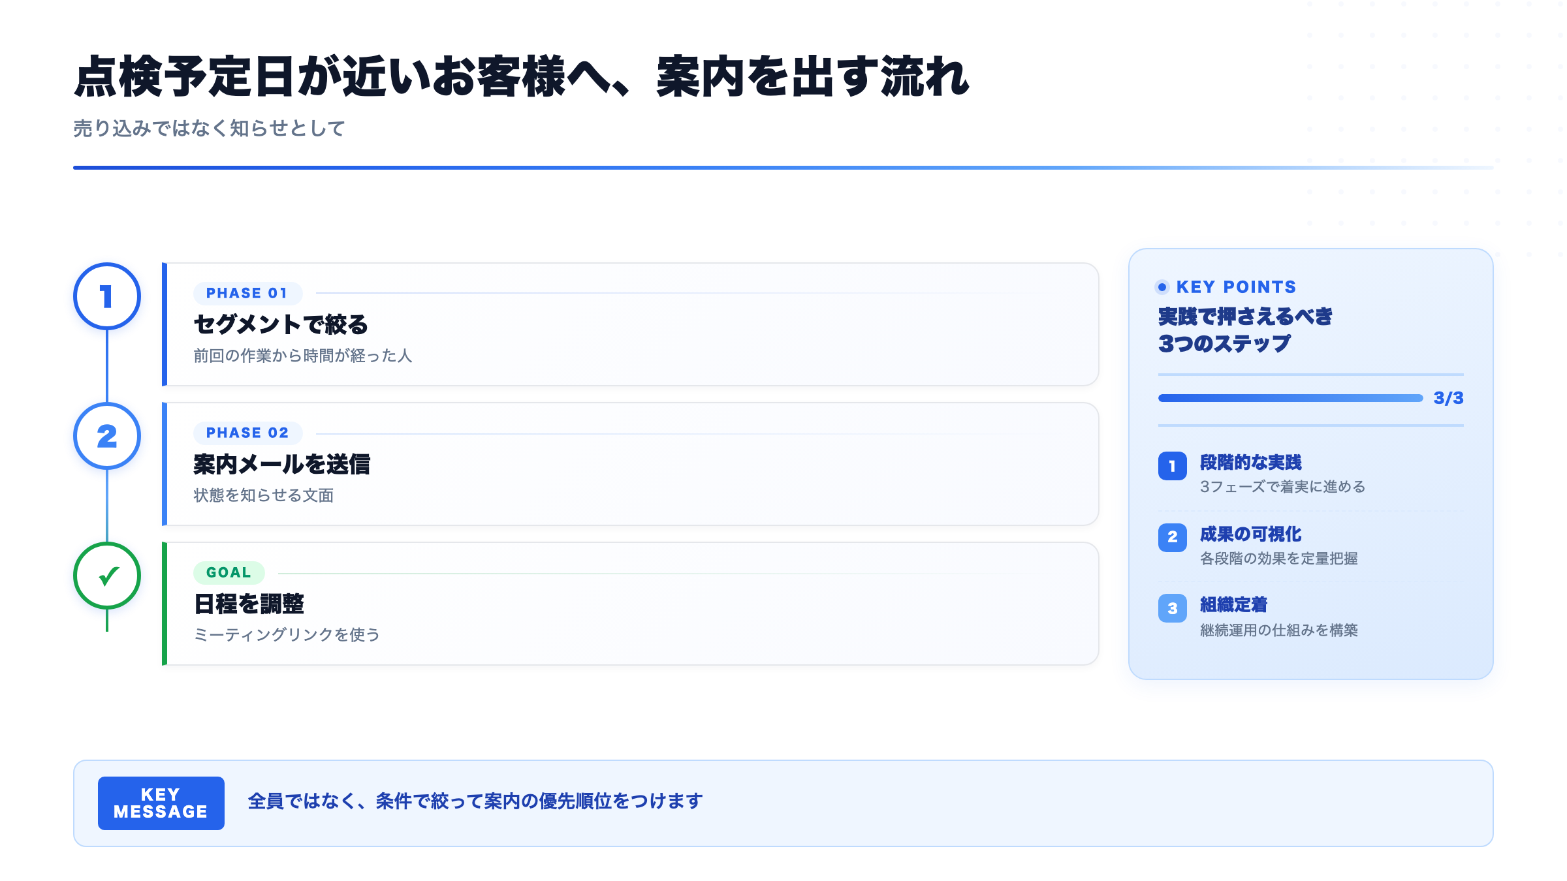Click the green checkmark goal circle

[x=107, y=576]
